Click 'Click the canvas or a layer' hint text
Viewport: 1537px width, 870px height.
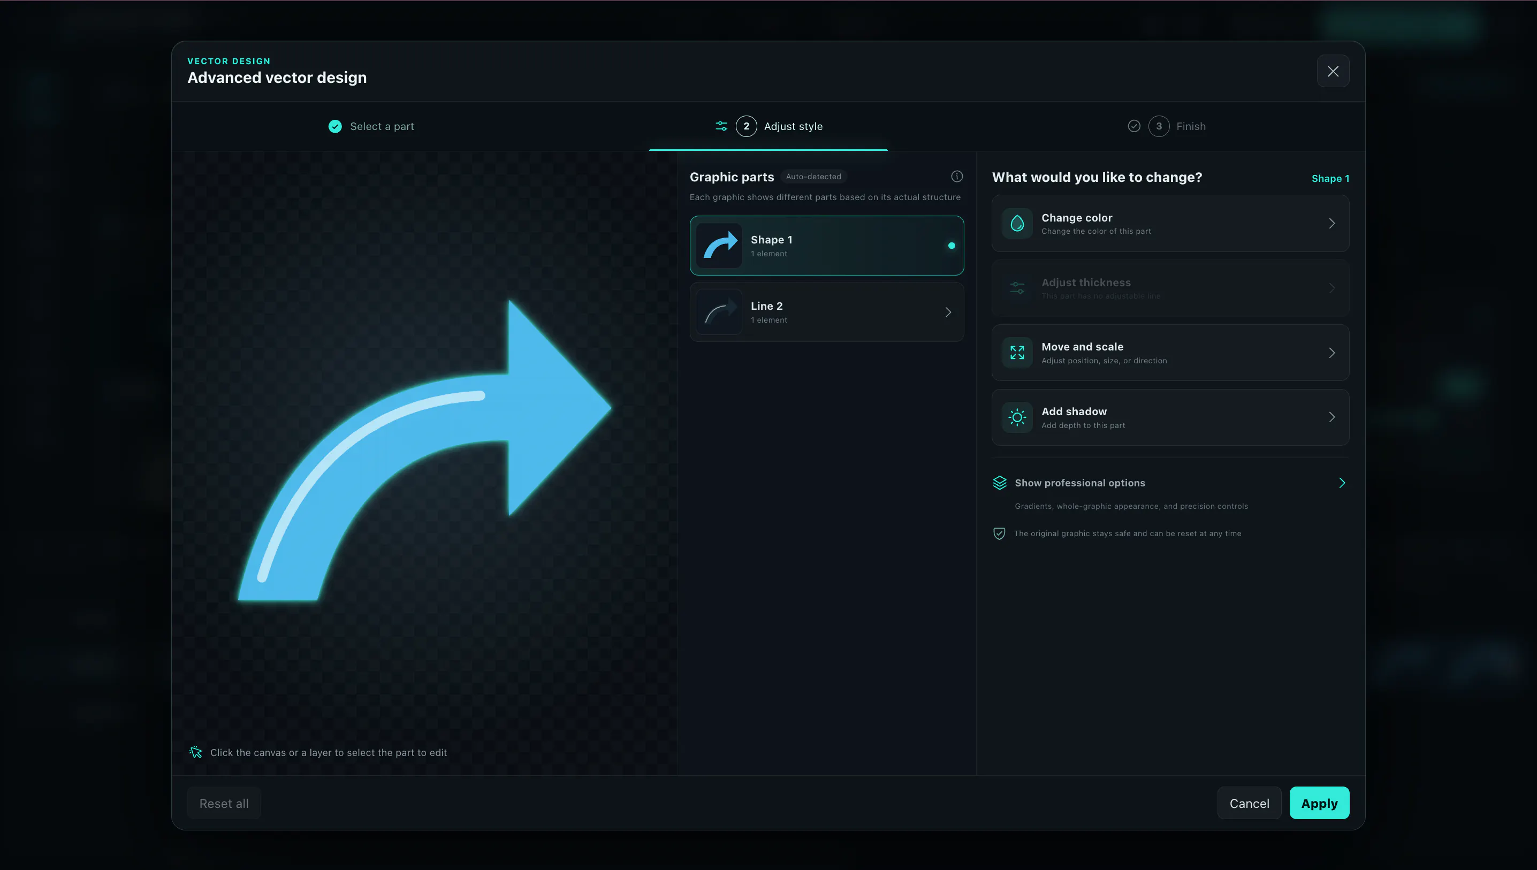pos(328,752)
